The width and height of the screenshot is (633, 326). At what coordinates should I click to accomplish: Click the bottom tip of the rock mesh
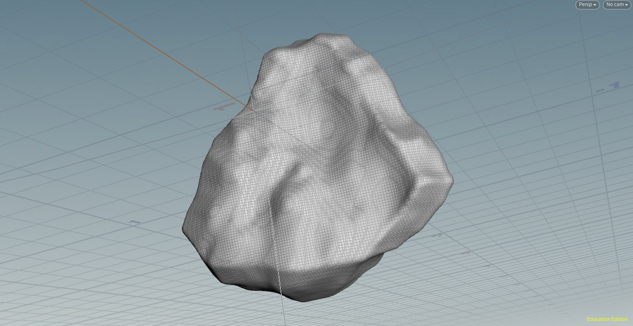[x=303, y=300]
